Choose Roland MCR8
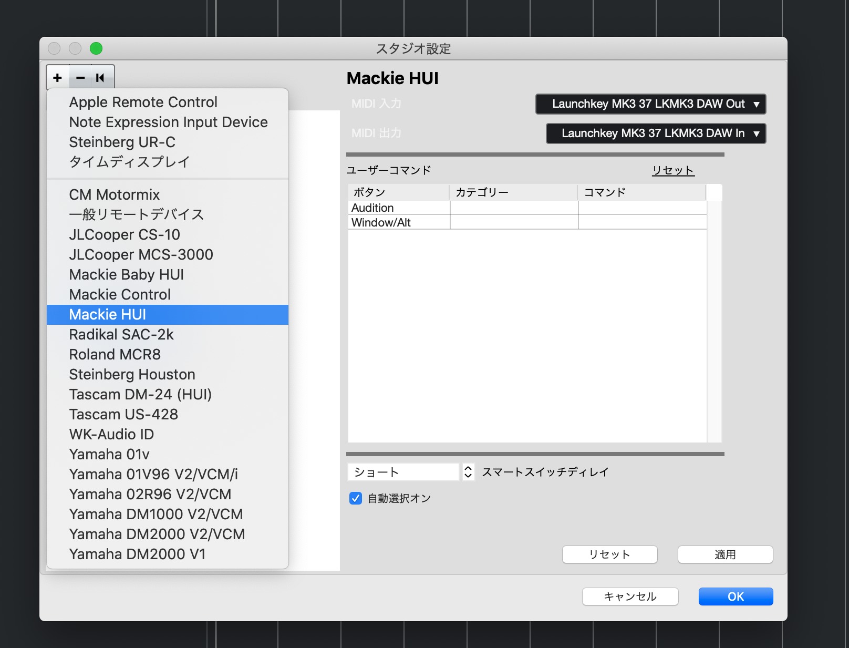849x648 pixels. [168, 354]
